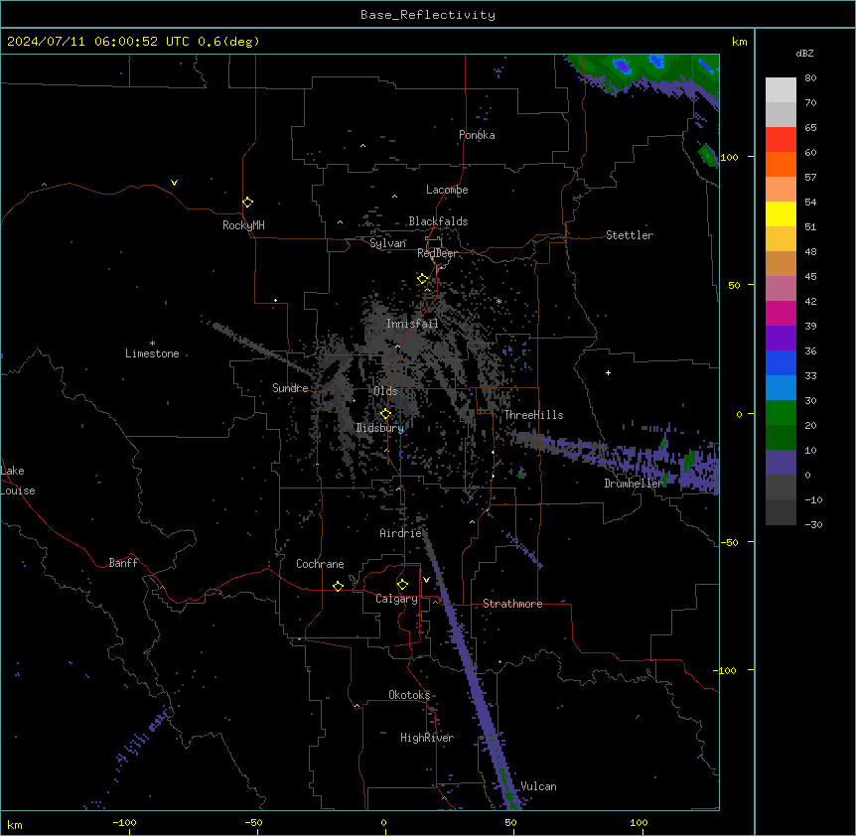
Task: Click the Calgary city label
Action: [x=396, y=599]
